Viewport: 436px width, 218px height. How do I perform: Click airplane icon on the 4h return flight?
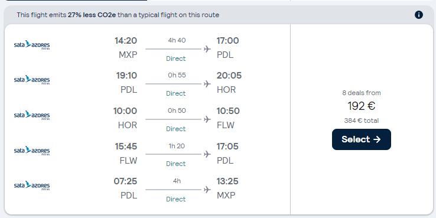pyautogui.click(x=207, y=190)
